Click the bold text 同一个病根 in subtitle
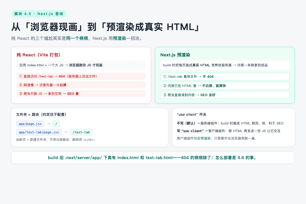 (77, 39)
